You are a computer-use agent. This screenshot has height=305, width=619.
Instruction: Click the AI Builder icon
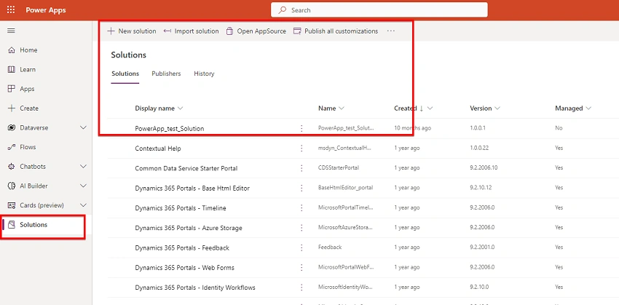(12, 186)
